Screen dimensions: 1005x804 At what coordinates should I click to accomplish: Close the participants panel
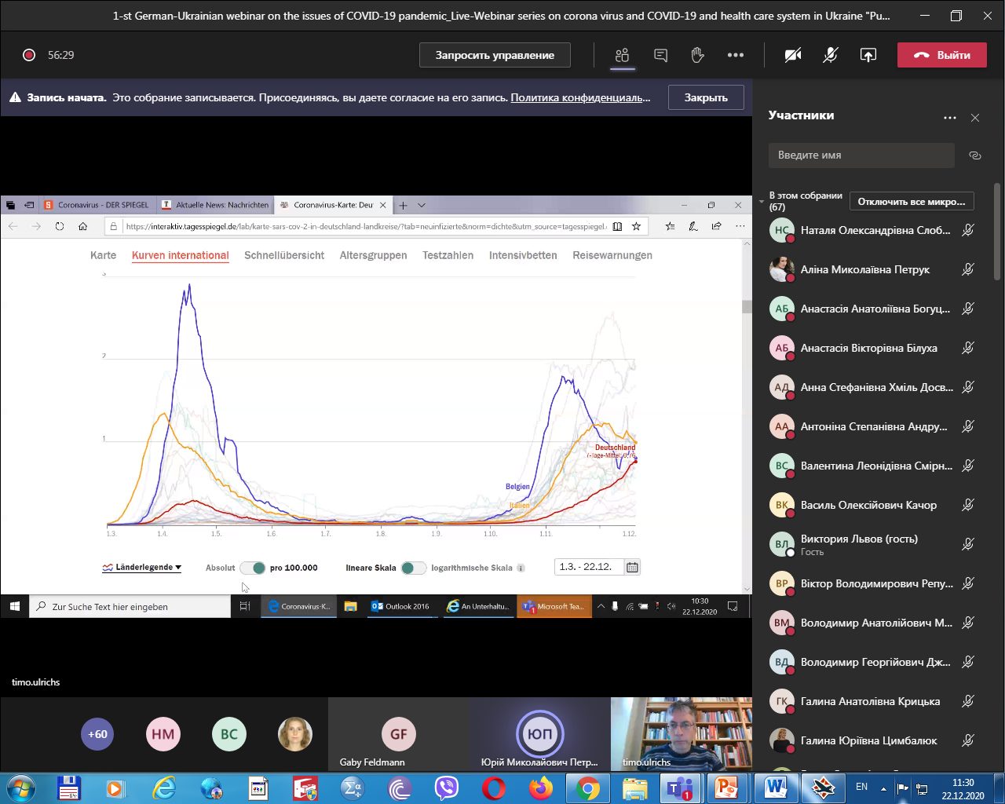coord(975,118)
